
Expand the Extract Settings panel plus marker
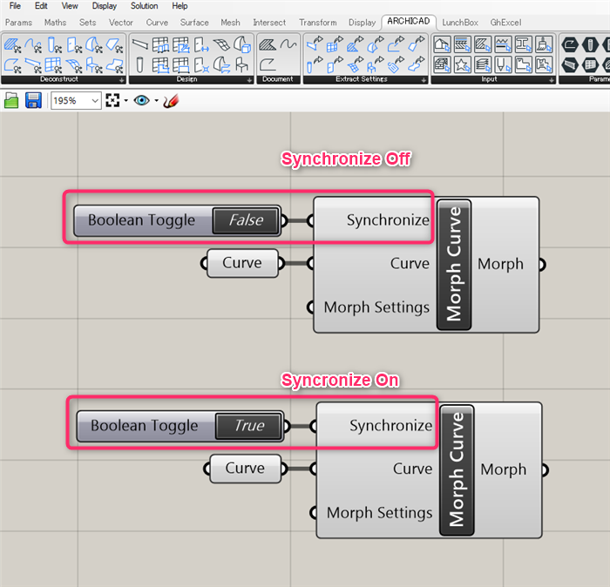tap(424, 80)
